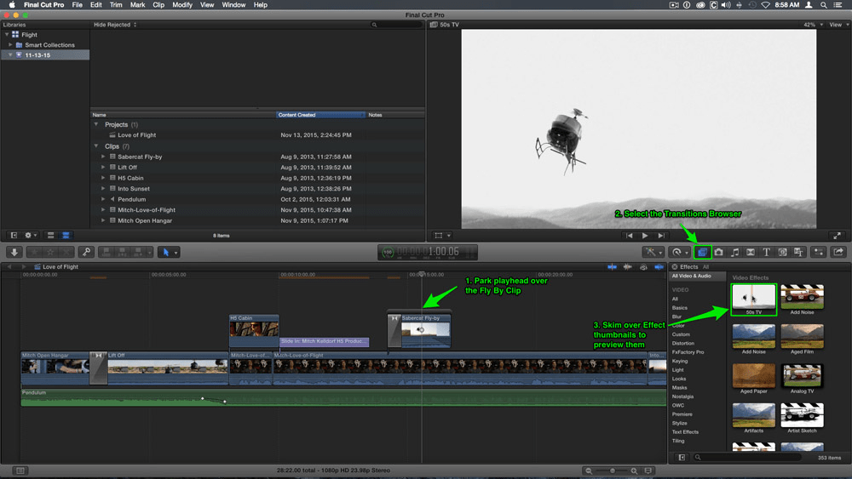
Task: Open the clip appearance options button
Action: point(648,470)
